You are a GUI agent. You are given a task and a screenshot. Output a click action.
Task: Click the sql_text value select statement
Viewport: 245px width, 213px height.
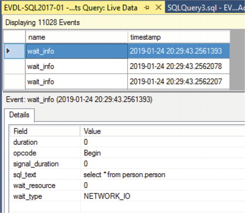click(x=124, y=175)
